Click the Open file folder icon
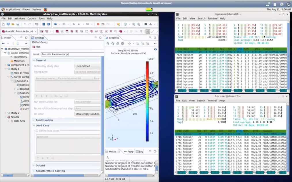This screenshot has height=182, width=292. (13, 24)
